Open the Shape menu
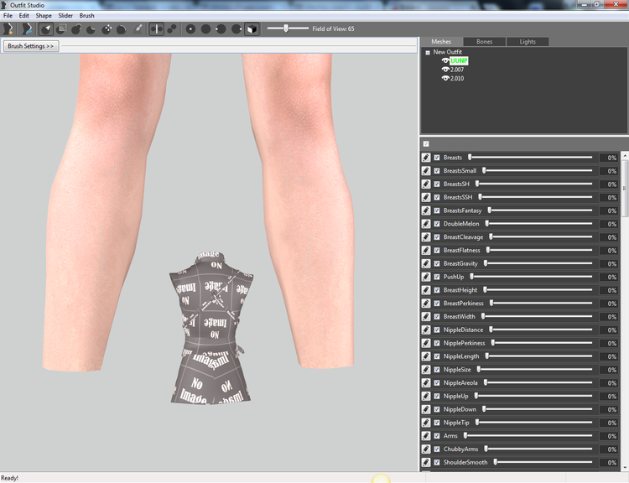The height and width of the screenshot is (483, 629). [44, 16]
